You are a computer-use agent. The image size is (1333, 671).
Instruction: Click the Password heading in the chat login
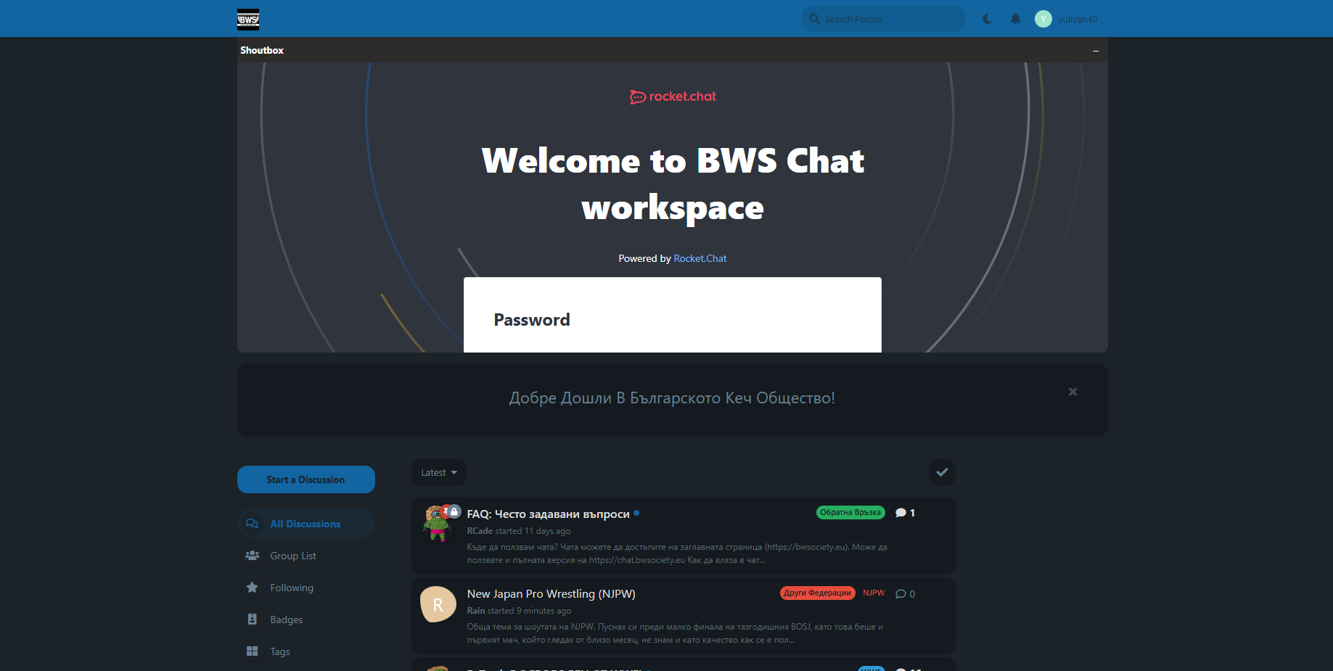click(532, 320)
